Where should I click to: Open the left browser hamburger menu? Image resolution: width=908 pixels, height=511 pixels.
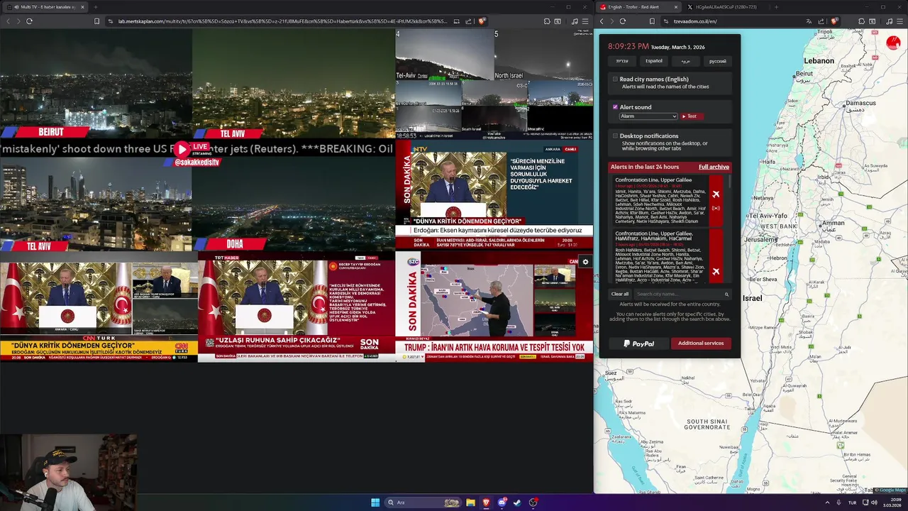tap(585, 21)
